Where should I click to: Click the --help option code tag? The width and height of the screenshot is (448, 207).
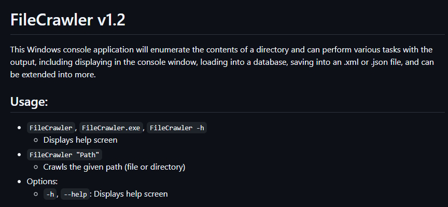point(75,194)
